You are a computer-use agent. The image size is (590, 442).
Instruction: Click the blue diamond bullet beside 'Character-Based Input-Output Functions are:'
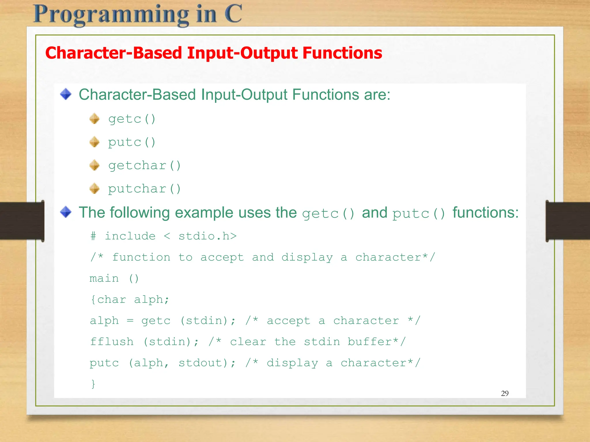point(66,94)
